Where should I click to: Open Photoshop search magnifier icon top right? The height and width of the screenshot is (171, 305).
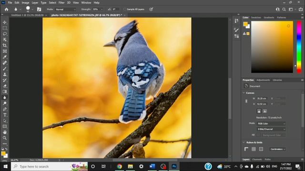coord(284,9)
